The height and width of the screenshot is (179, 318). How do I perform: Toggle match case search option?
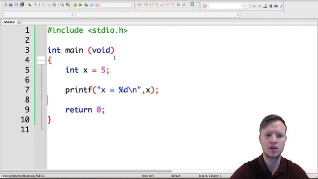click(276, 6)
